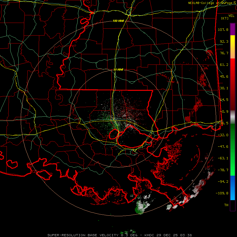Image resolution: width=237 pixels, height=237 pixels.
Task: Click the 50 NMI range ring label
Action: pos(118,70)
